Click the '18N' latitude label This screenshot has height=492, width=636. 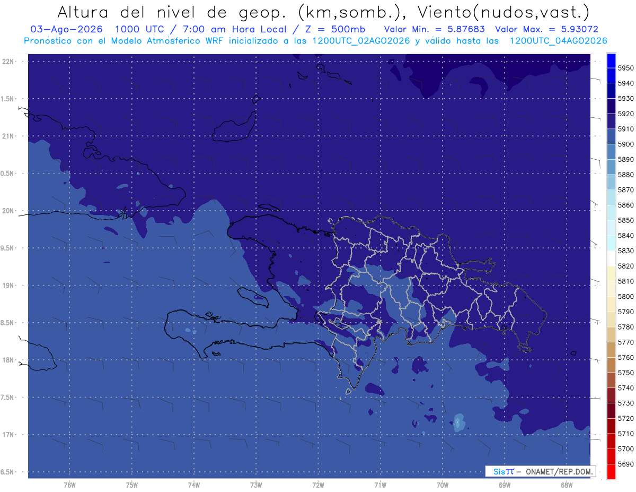point(8,360)
